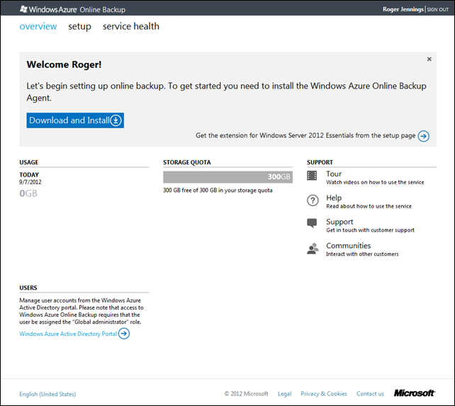Open the Communities link
Image resolution: width=455 pixels, height=406 pixels.
[348, 246]
